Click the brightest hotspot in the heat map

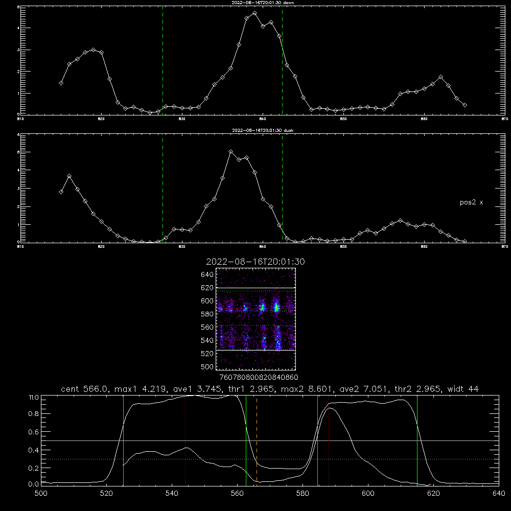[276, 308]
